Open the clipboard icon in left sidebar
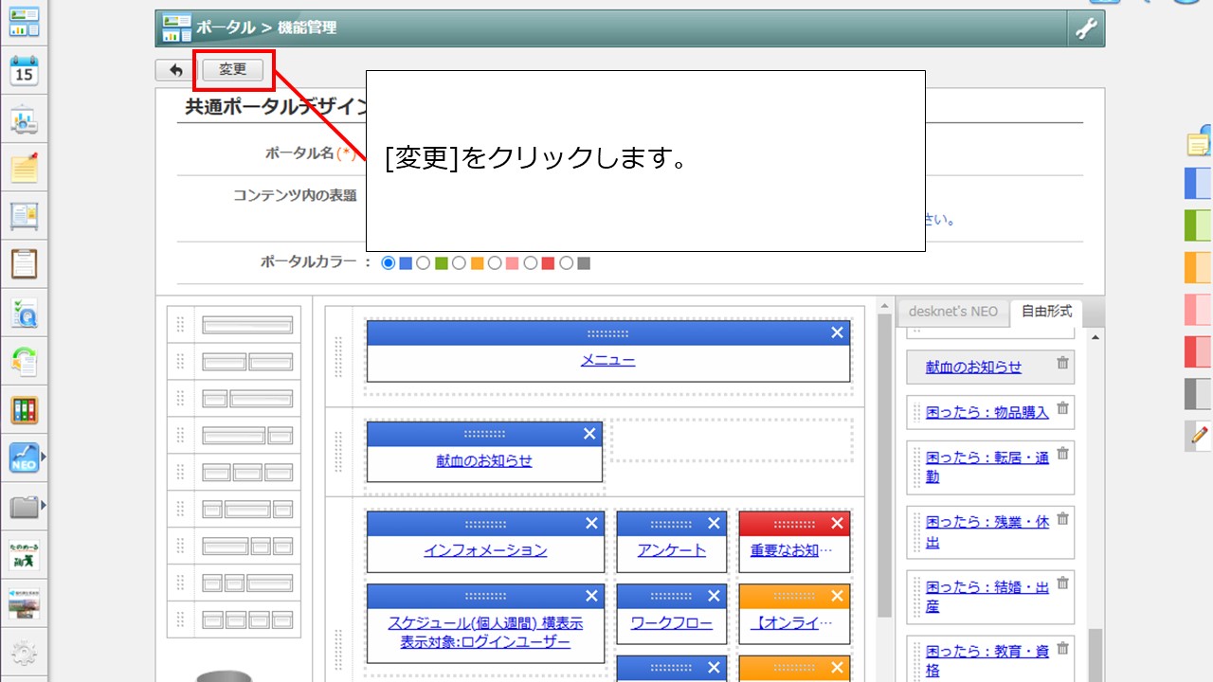Viewport: 1213px width, 682px height. pos(24,263)
